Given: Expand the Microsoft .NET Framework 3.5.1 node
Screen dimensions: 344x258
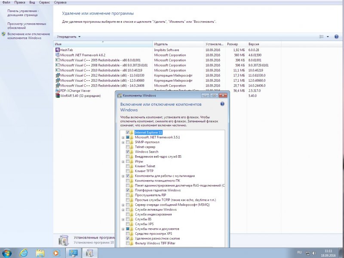Looking at the screenshot, I should click(x=123, y=138).
